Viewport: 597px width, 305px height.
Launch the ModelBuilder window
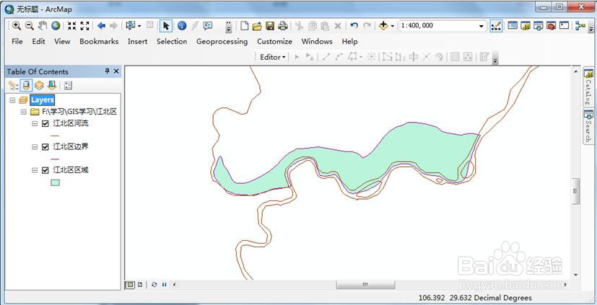coord(580,26)
